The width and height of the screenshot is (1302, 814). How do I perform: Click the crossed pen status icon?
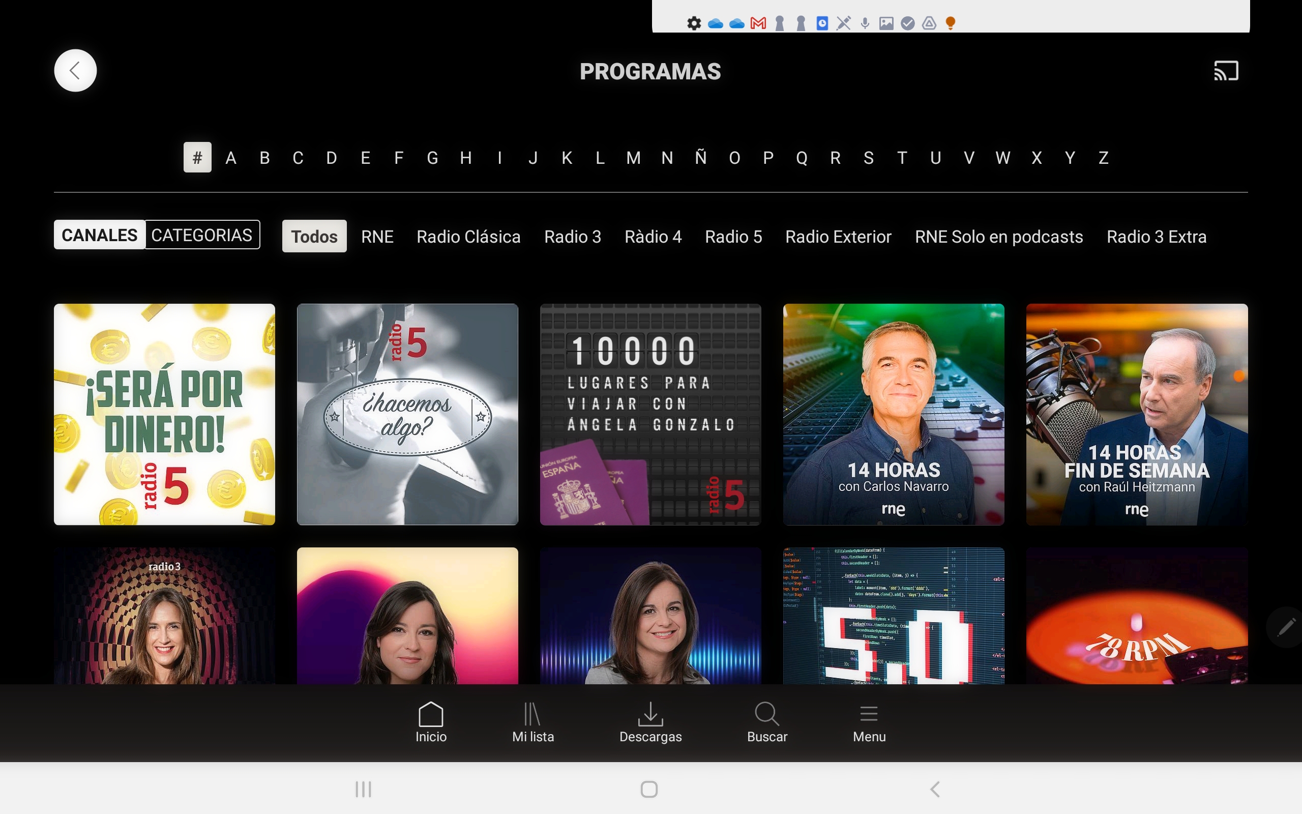click(844, 23)
